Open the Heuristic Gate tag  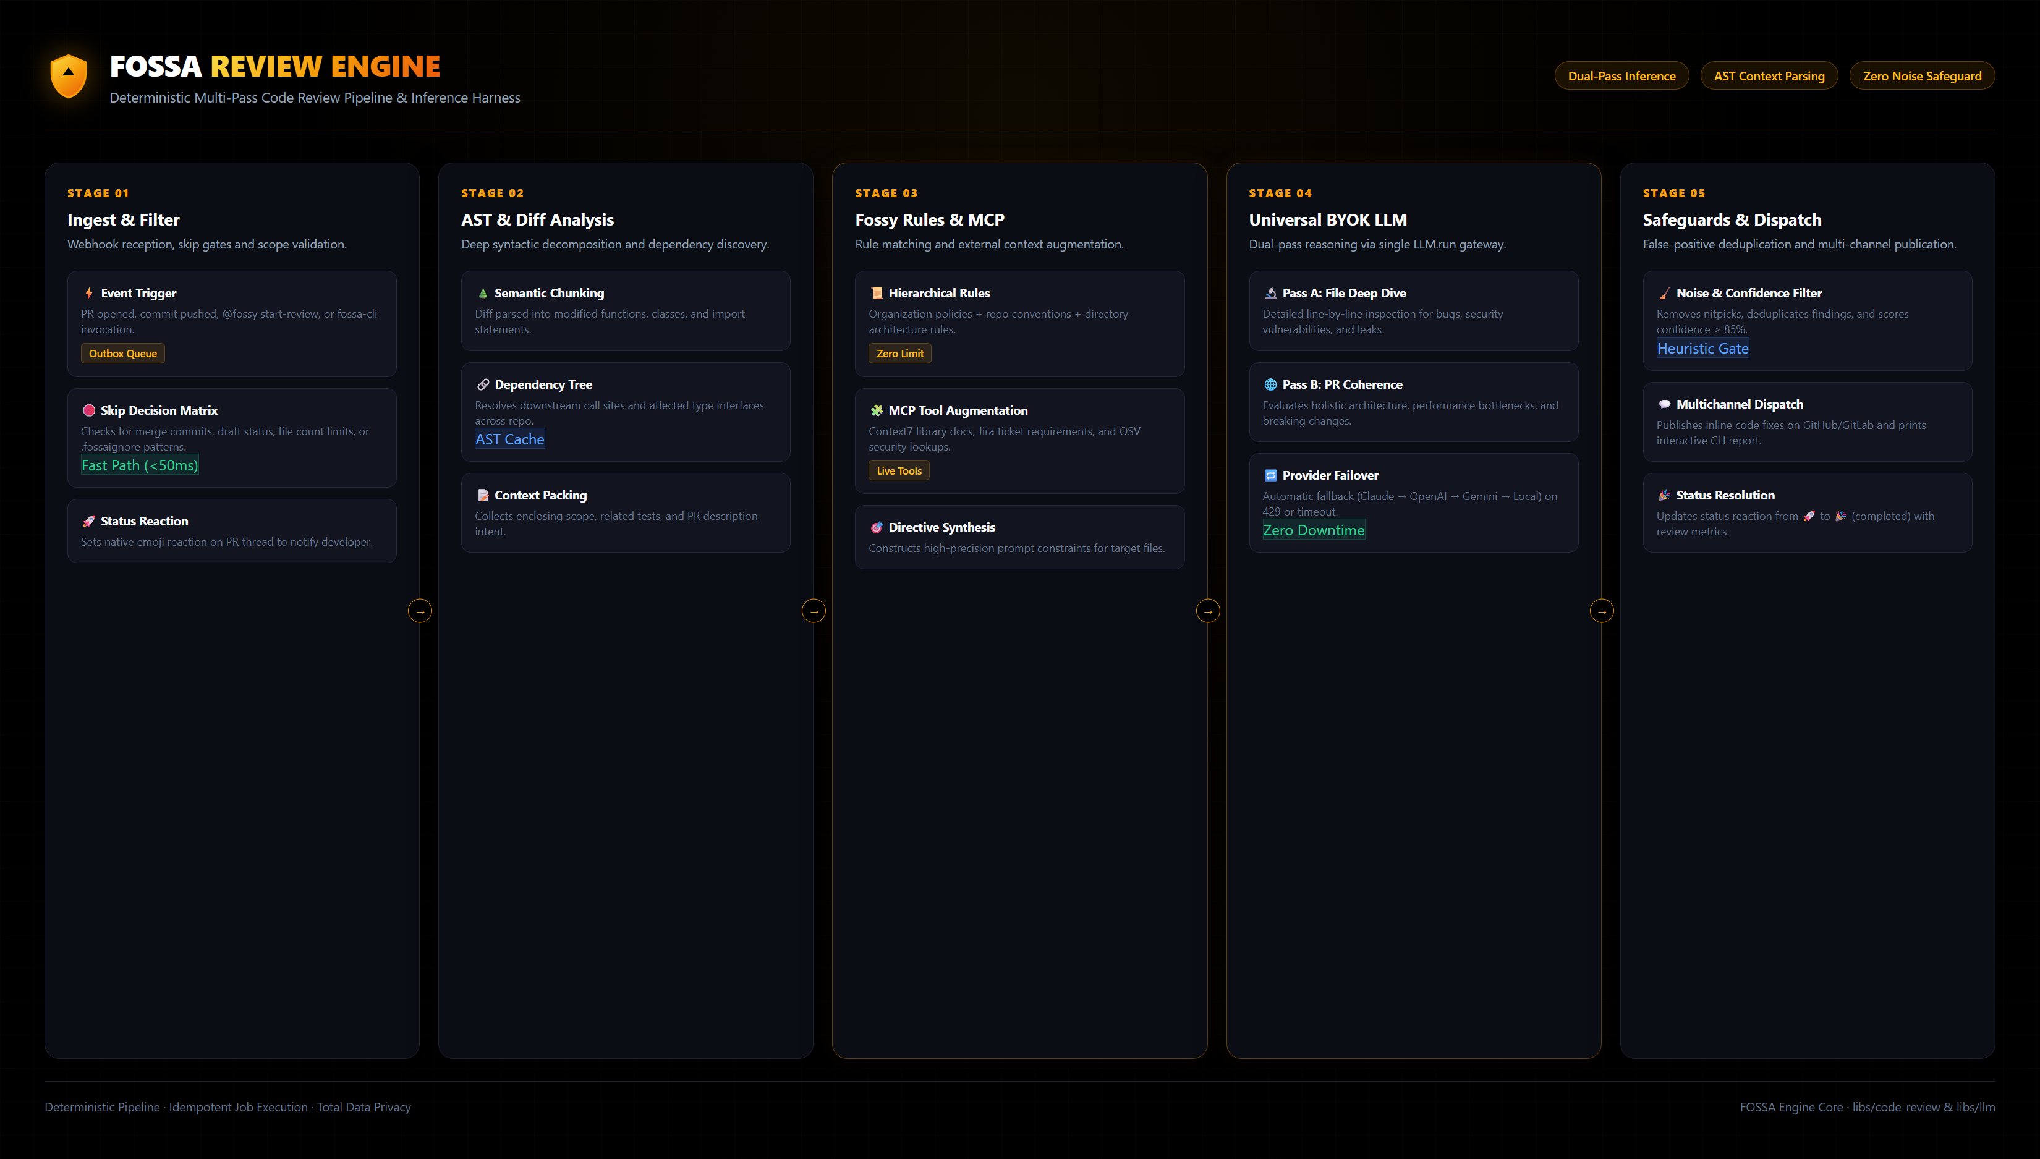(1702, 349)
